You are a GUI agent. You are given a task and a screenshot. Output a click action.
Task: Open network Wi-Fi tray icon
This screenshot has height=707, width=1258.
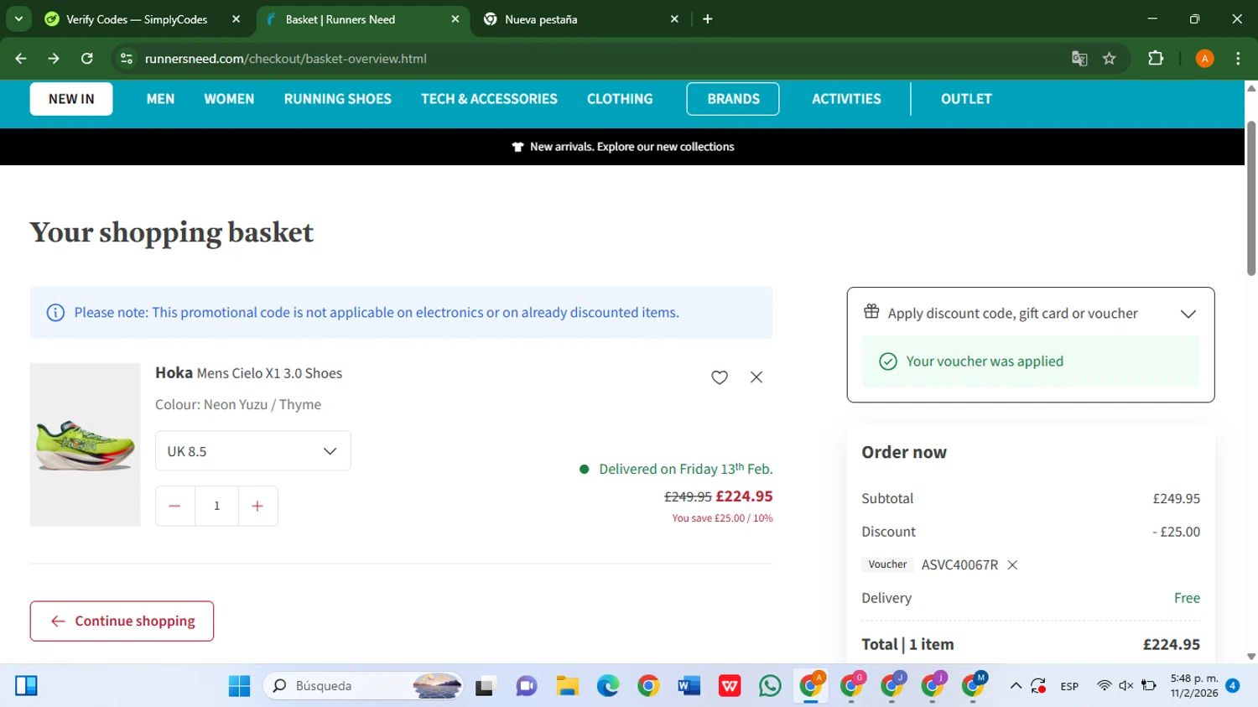pyautogui.click(x=1104, y=686)
